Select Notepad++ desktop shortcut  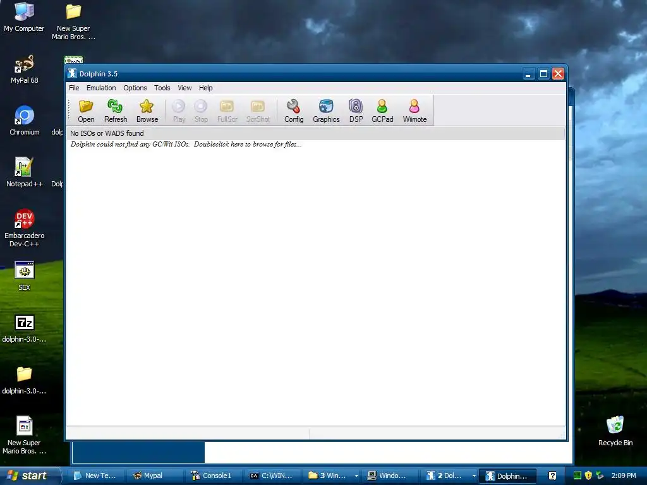tap(25, 172)
